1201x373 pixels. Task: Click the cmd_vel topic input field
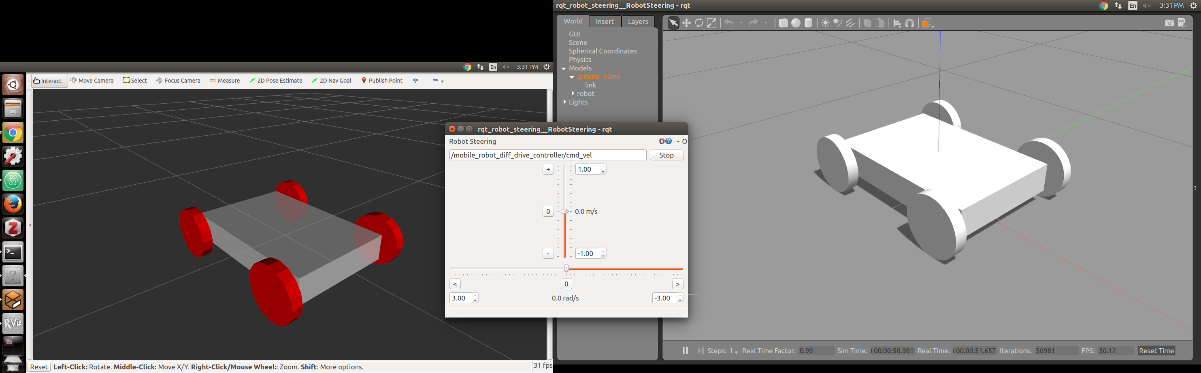[548, 155]
